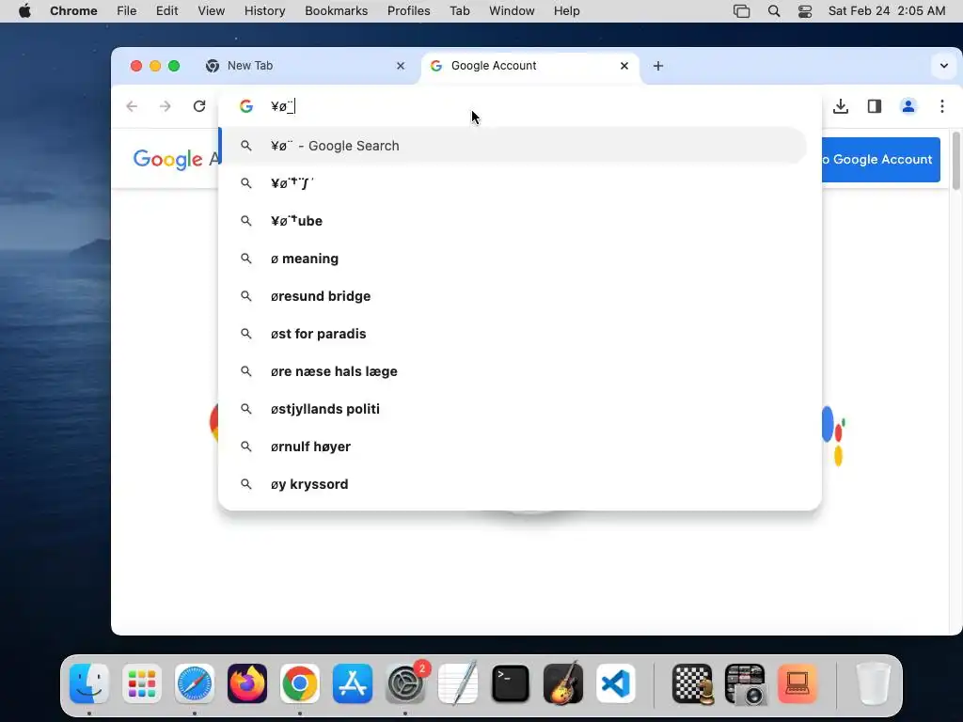
Task: Open Finder from the Dock
Action: coord(89,683)
